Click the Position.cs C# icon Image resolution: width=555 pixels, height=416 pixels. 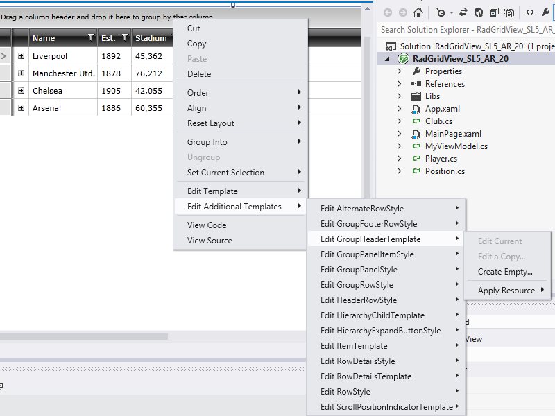[416, 171]
